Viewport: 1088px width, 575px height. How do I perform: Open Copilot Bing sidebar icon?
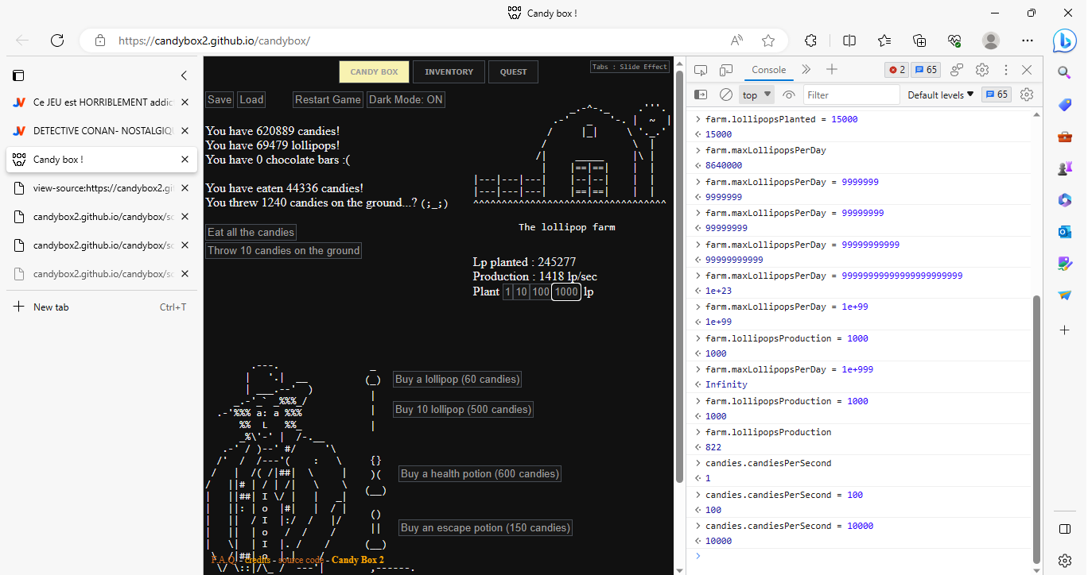pos(1065,41)
